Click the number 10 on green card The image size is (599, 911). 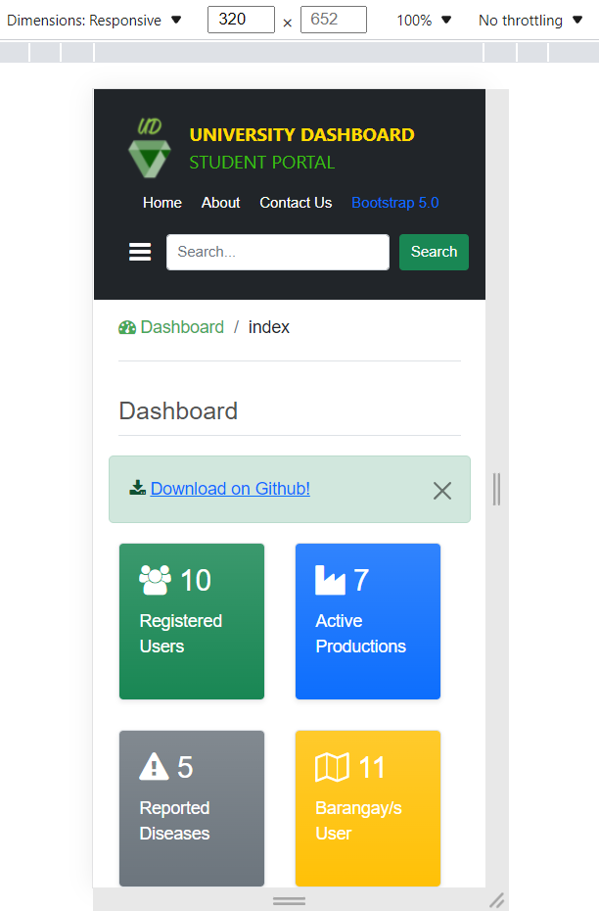[196, 580]
